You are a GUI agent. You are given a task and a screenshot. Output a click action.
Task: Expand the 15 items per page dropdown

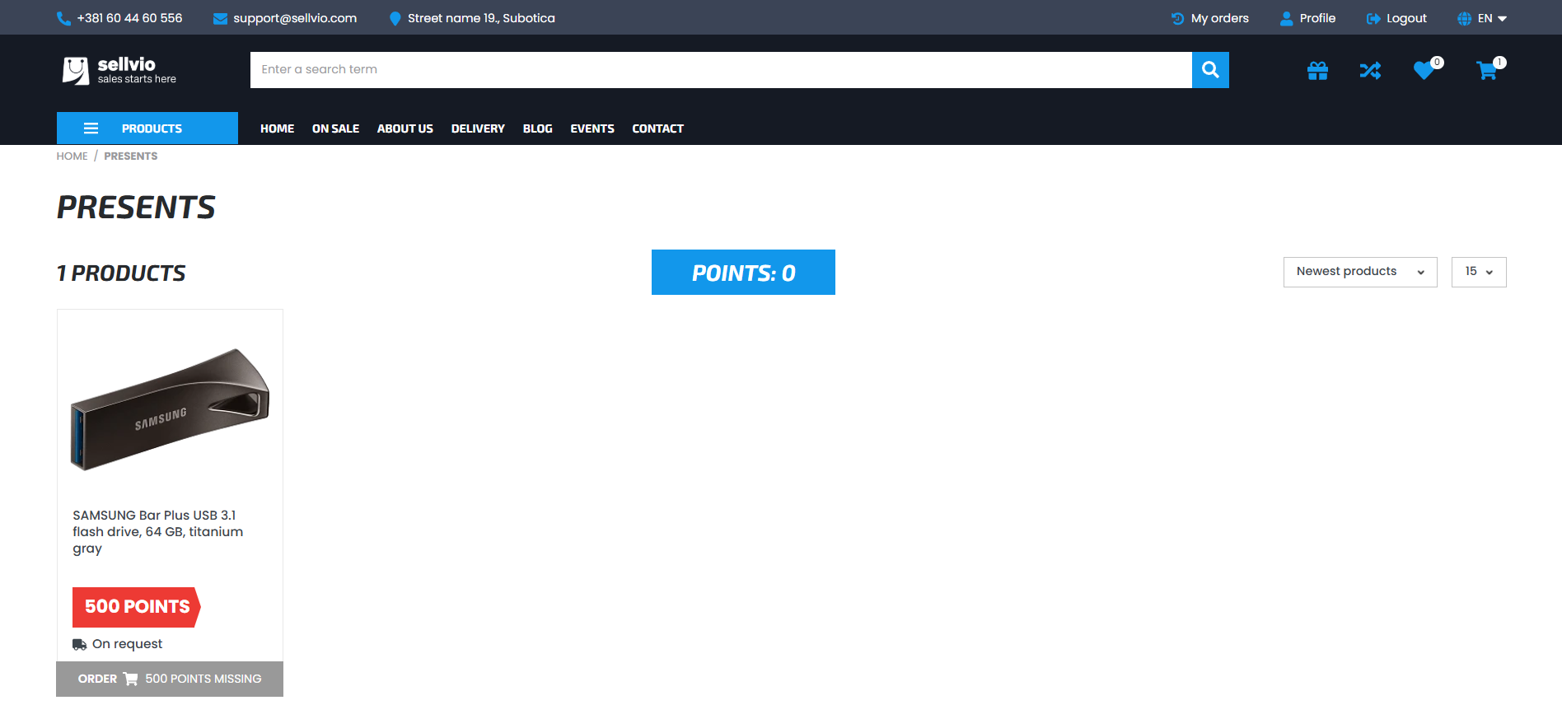click(x=1478, y=272)
